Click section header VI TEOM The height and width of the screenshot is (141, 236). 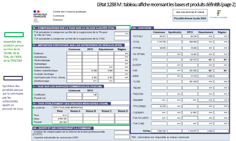(72, 104)
